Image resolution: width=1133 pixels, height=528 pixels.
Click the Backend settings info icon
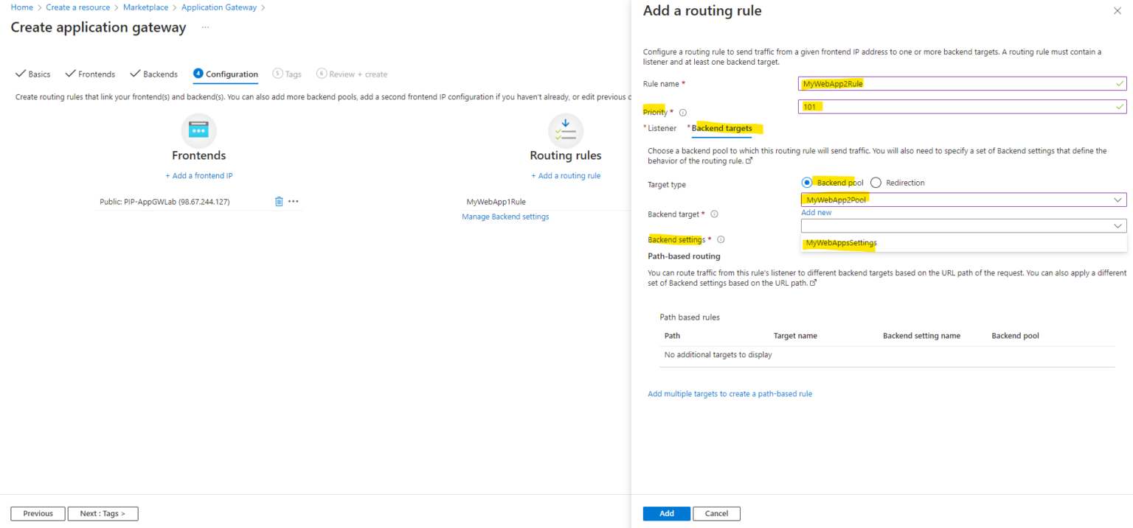pos(721,239)
